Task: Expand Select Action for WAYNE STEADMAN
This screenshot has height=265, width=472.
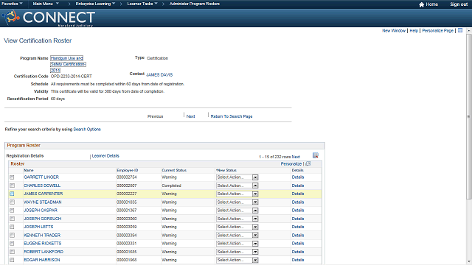Action: 237,202
